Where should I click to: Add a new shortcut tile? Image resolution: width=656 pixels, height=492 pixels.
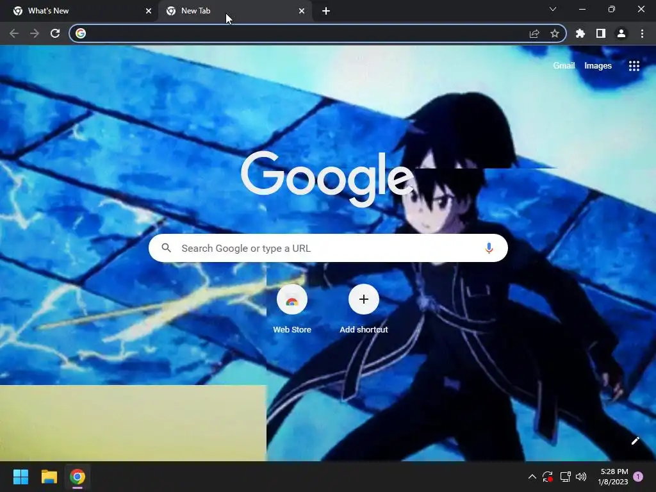364,300
